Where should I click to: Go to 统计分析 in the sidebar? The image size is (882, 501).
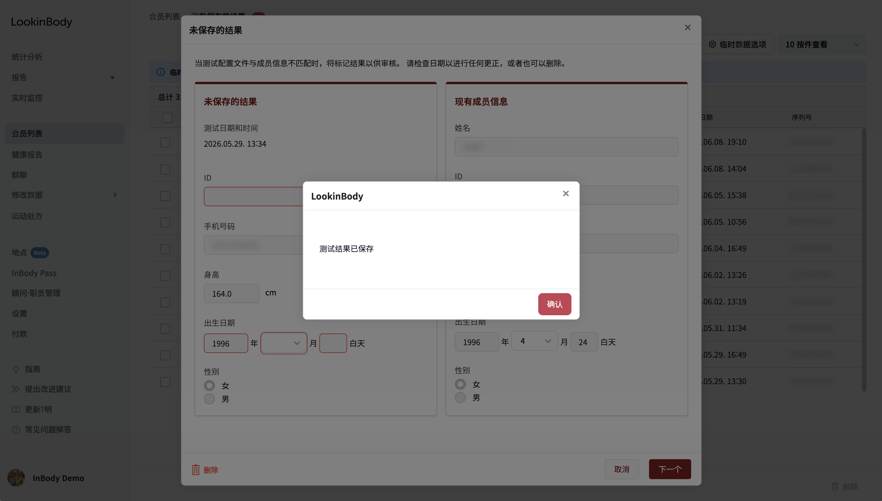click(27, 57)
